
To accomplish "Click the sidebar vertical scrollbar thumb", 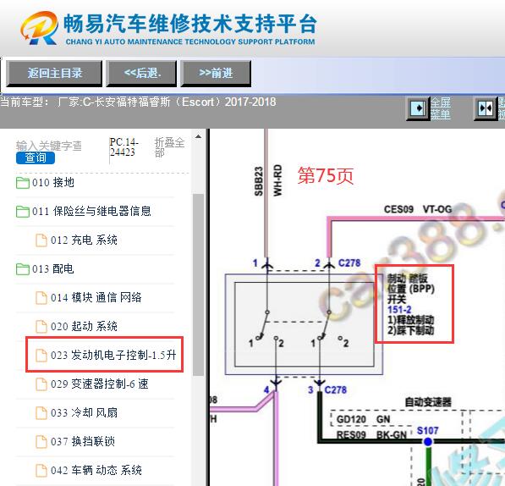I will (x=199, y=284).
